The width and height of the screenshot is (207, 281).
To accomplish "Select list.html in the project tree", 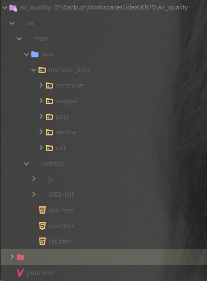I will click(60, 241).
